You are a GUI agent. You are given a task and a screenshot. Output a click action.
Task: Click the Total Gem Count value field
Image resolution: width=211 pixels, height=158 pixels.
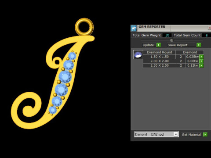click(x=207, y=35)
